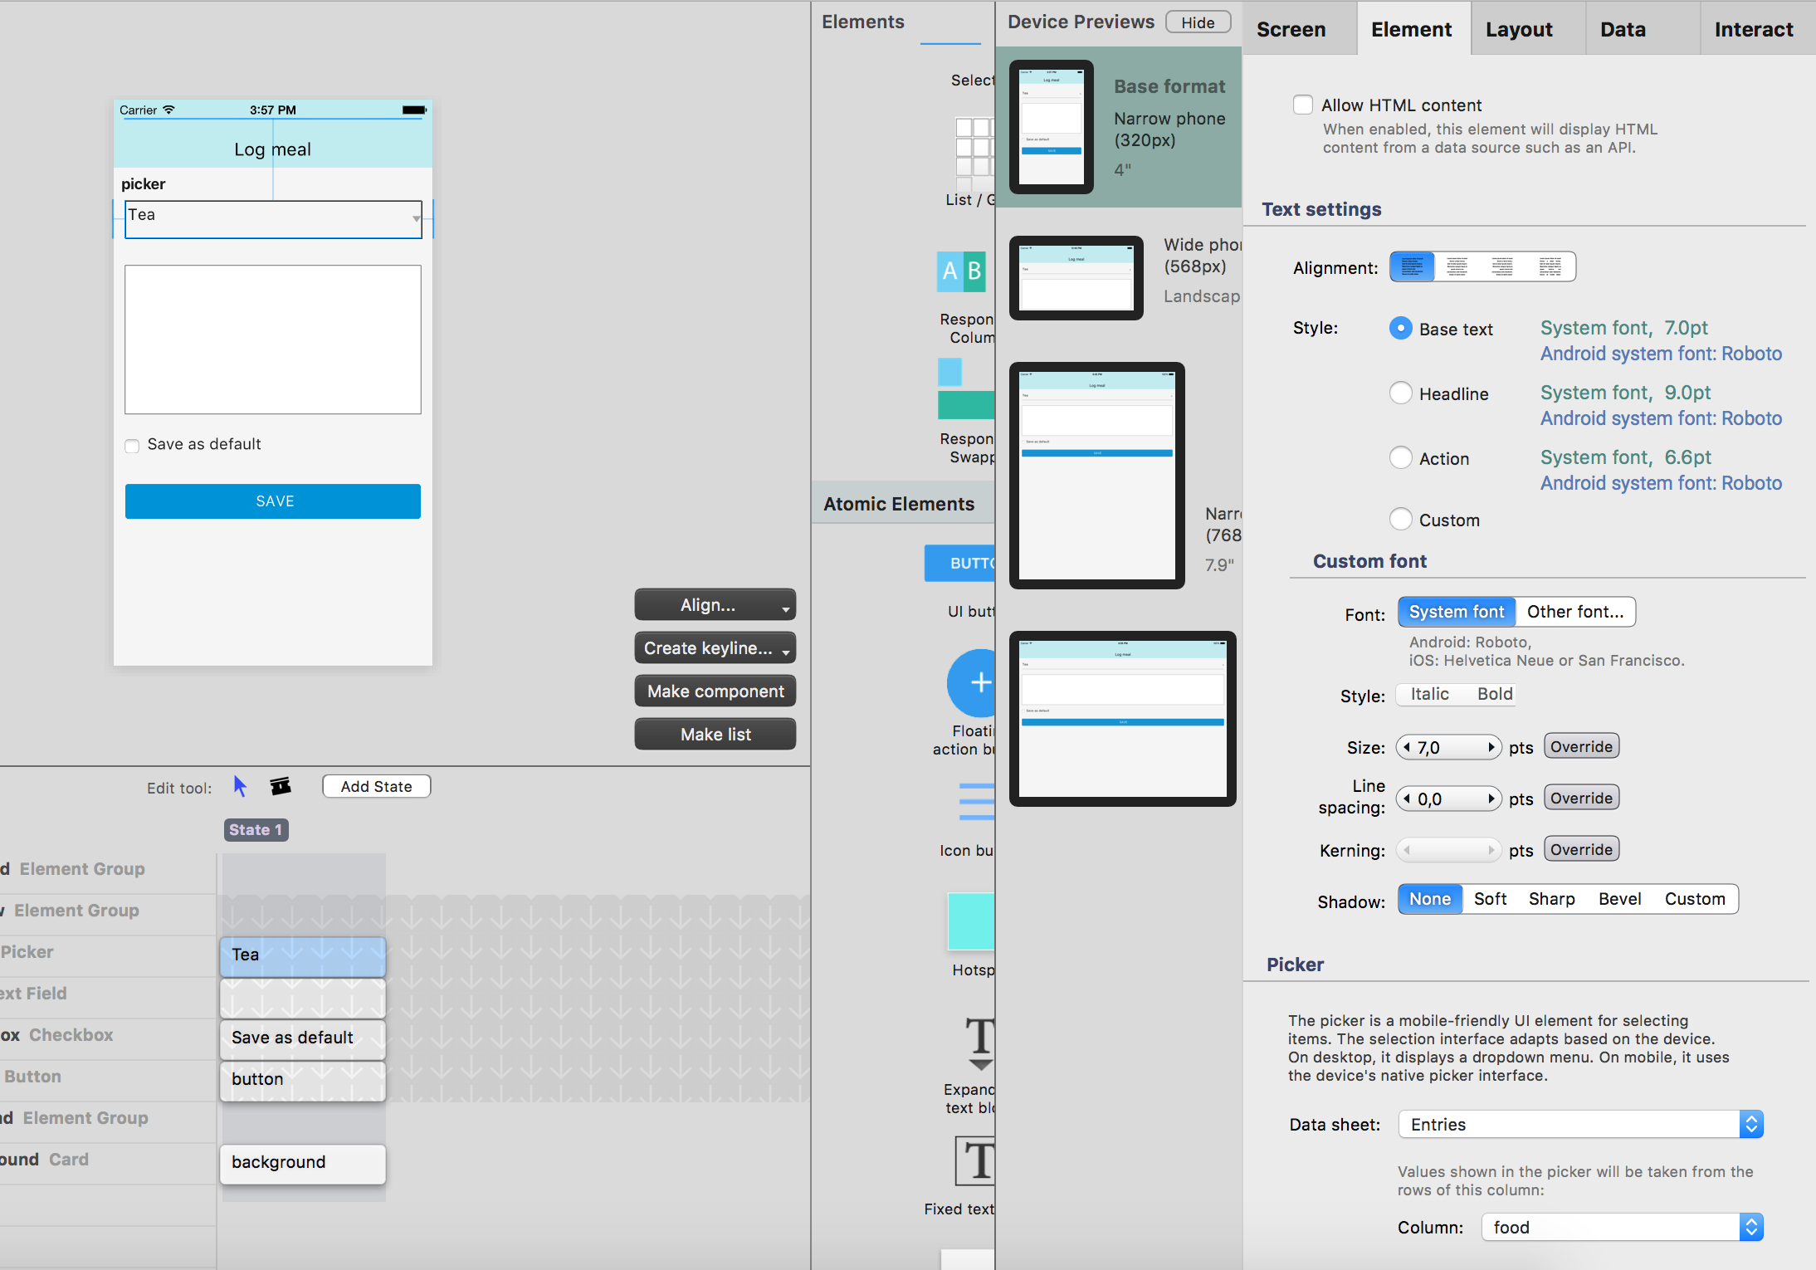Click the Hotspot element swatch
The height and width of the screenshot is (1270, 1816).
coord(972,921)
